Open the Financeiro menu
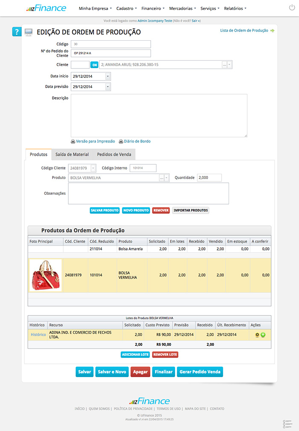This screenshot has height=431, width=299. [x=153, y=8]
